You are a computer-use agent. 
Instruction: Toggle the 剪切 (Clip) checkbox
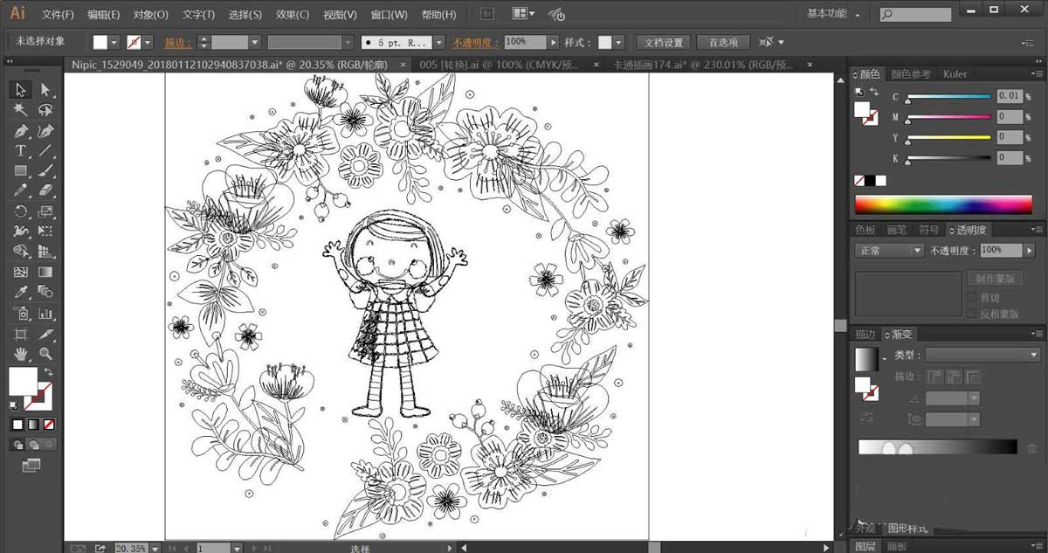[971, 298]
